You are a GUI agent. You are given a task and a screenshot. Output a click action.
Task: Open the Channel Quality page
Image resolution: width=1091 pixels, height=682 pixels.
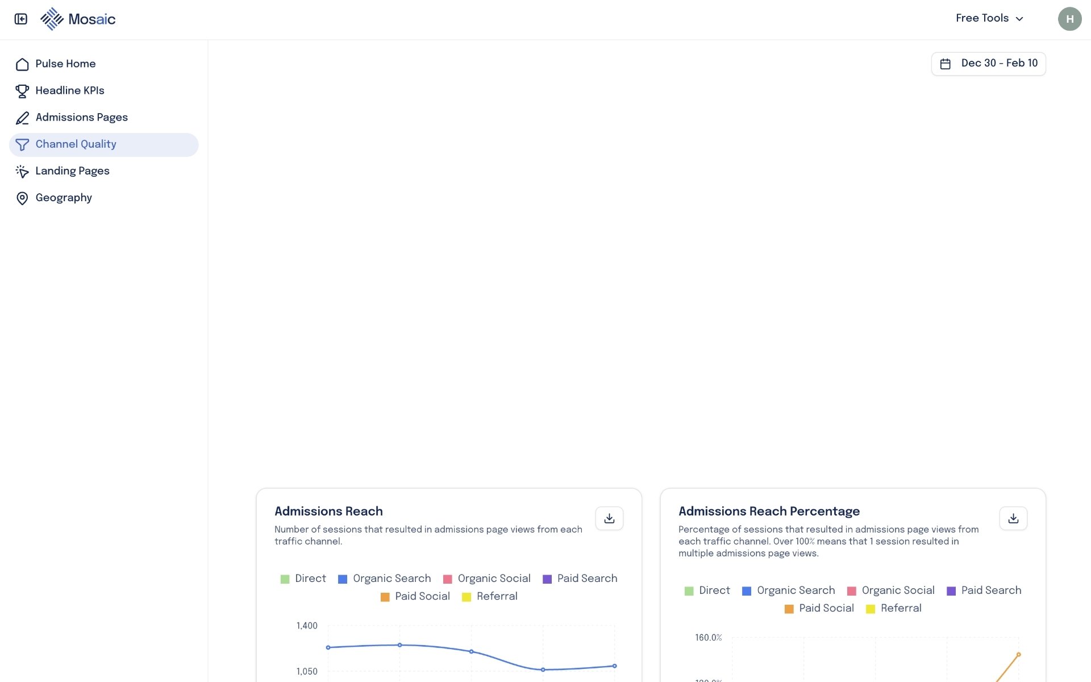(76, 144)
